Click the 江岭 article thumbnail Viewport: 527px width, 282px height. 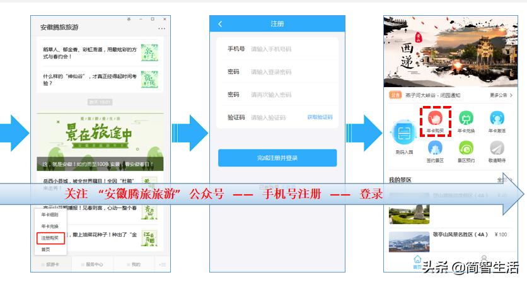click(x=149, y=237)
